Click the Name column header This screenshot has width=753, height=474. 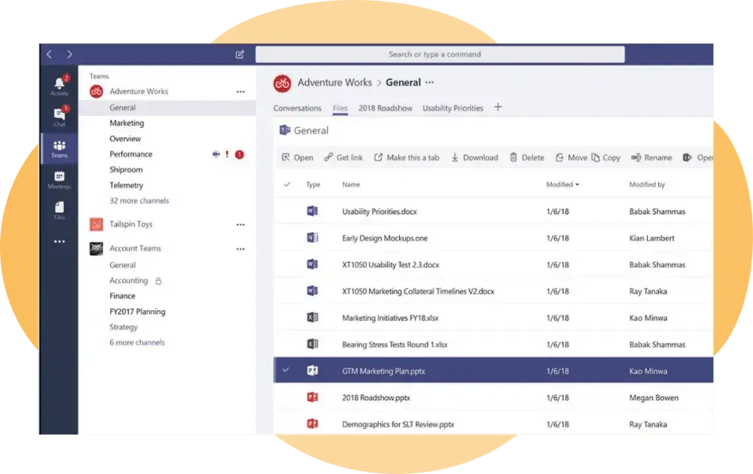click(x=351, y=184)
